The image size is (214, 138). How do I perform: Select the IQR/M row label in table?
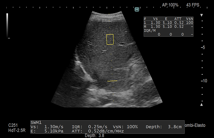(150, 30)
